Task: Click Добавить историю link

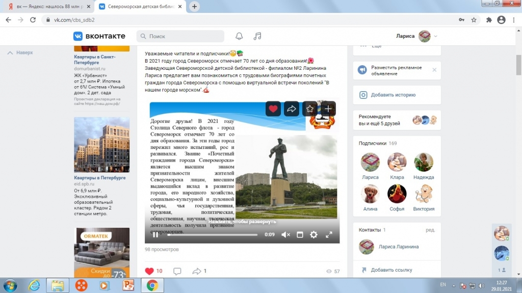Action: coord(393,95)
